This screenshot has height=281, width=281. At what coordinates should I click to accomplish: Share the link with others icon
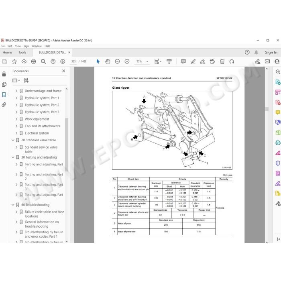pos(258,61)
